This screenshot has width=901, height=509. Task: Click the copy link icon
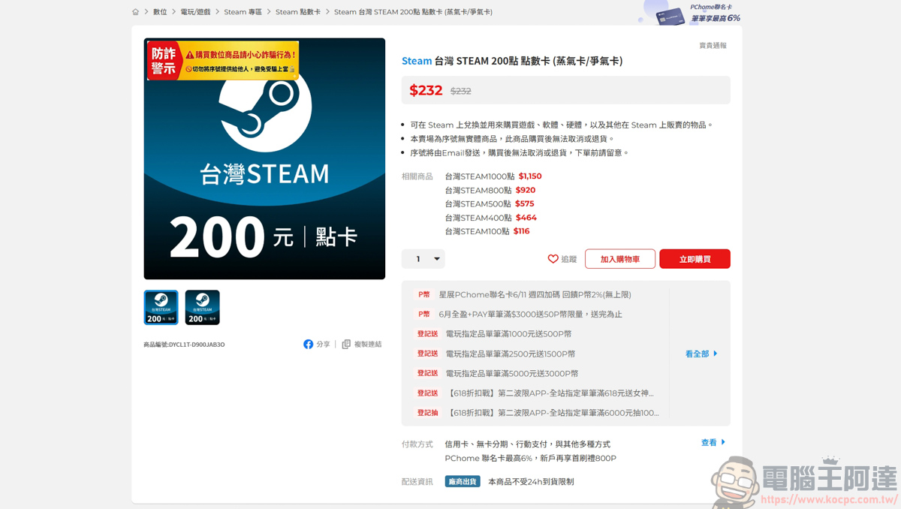(x=346, y=344)
